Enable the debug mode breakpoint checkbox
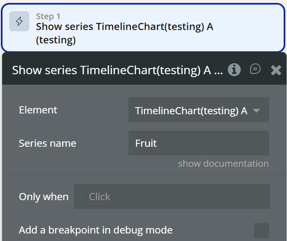Image resolution: width=287 pixels, height=241 pixels. pyautogui.click(x=261, y=230)
